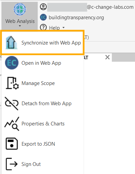Close the open document tab
This screenshot has width=135, height=174.
click(x=107, y=57)
